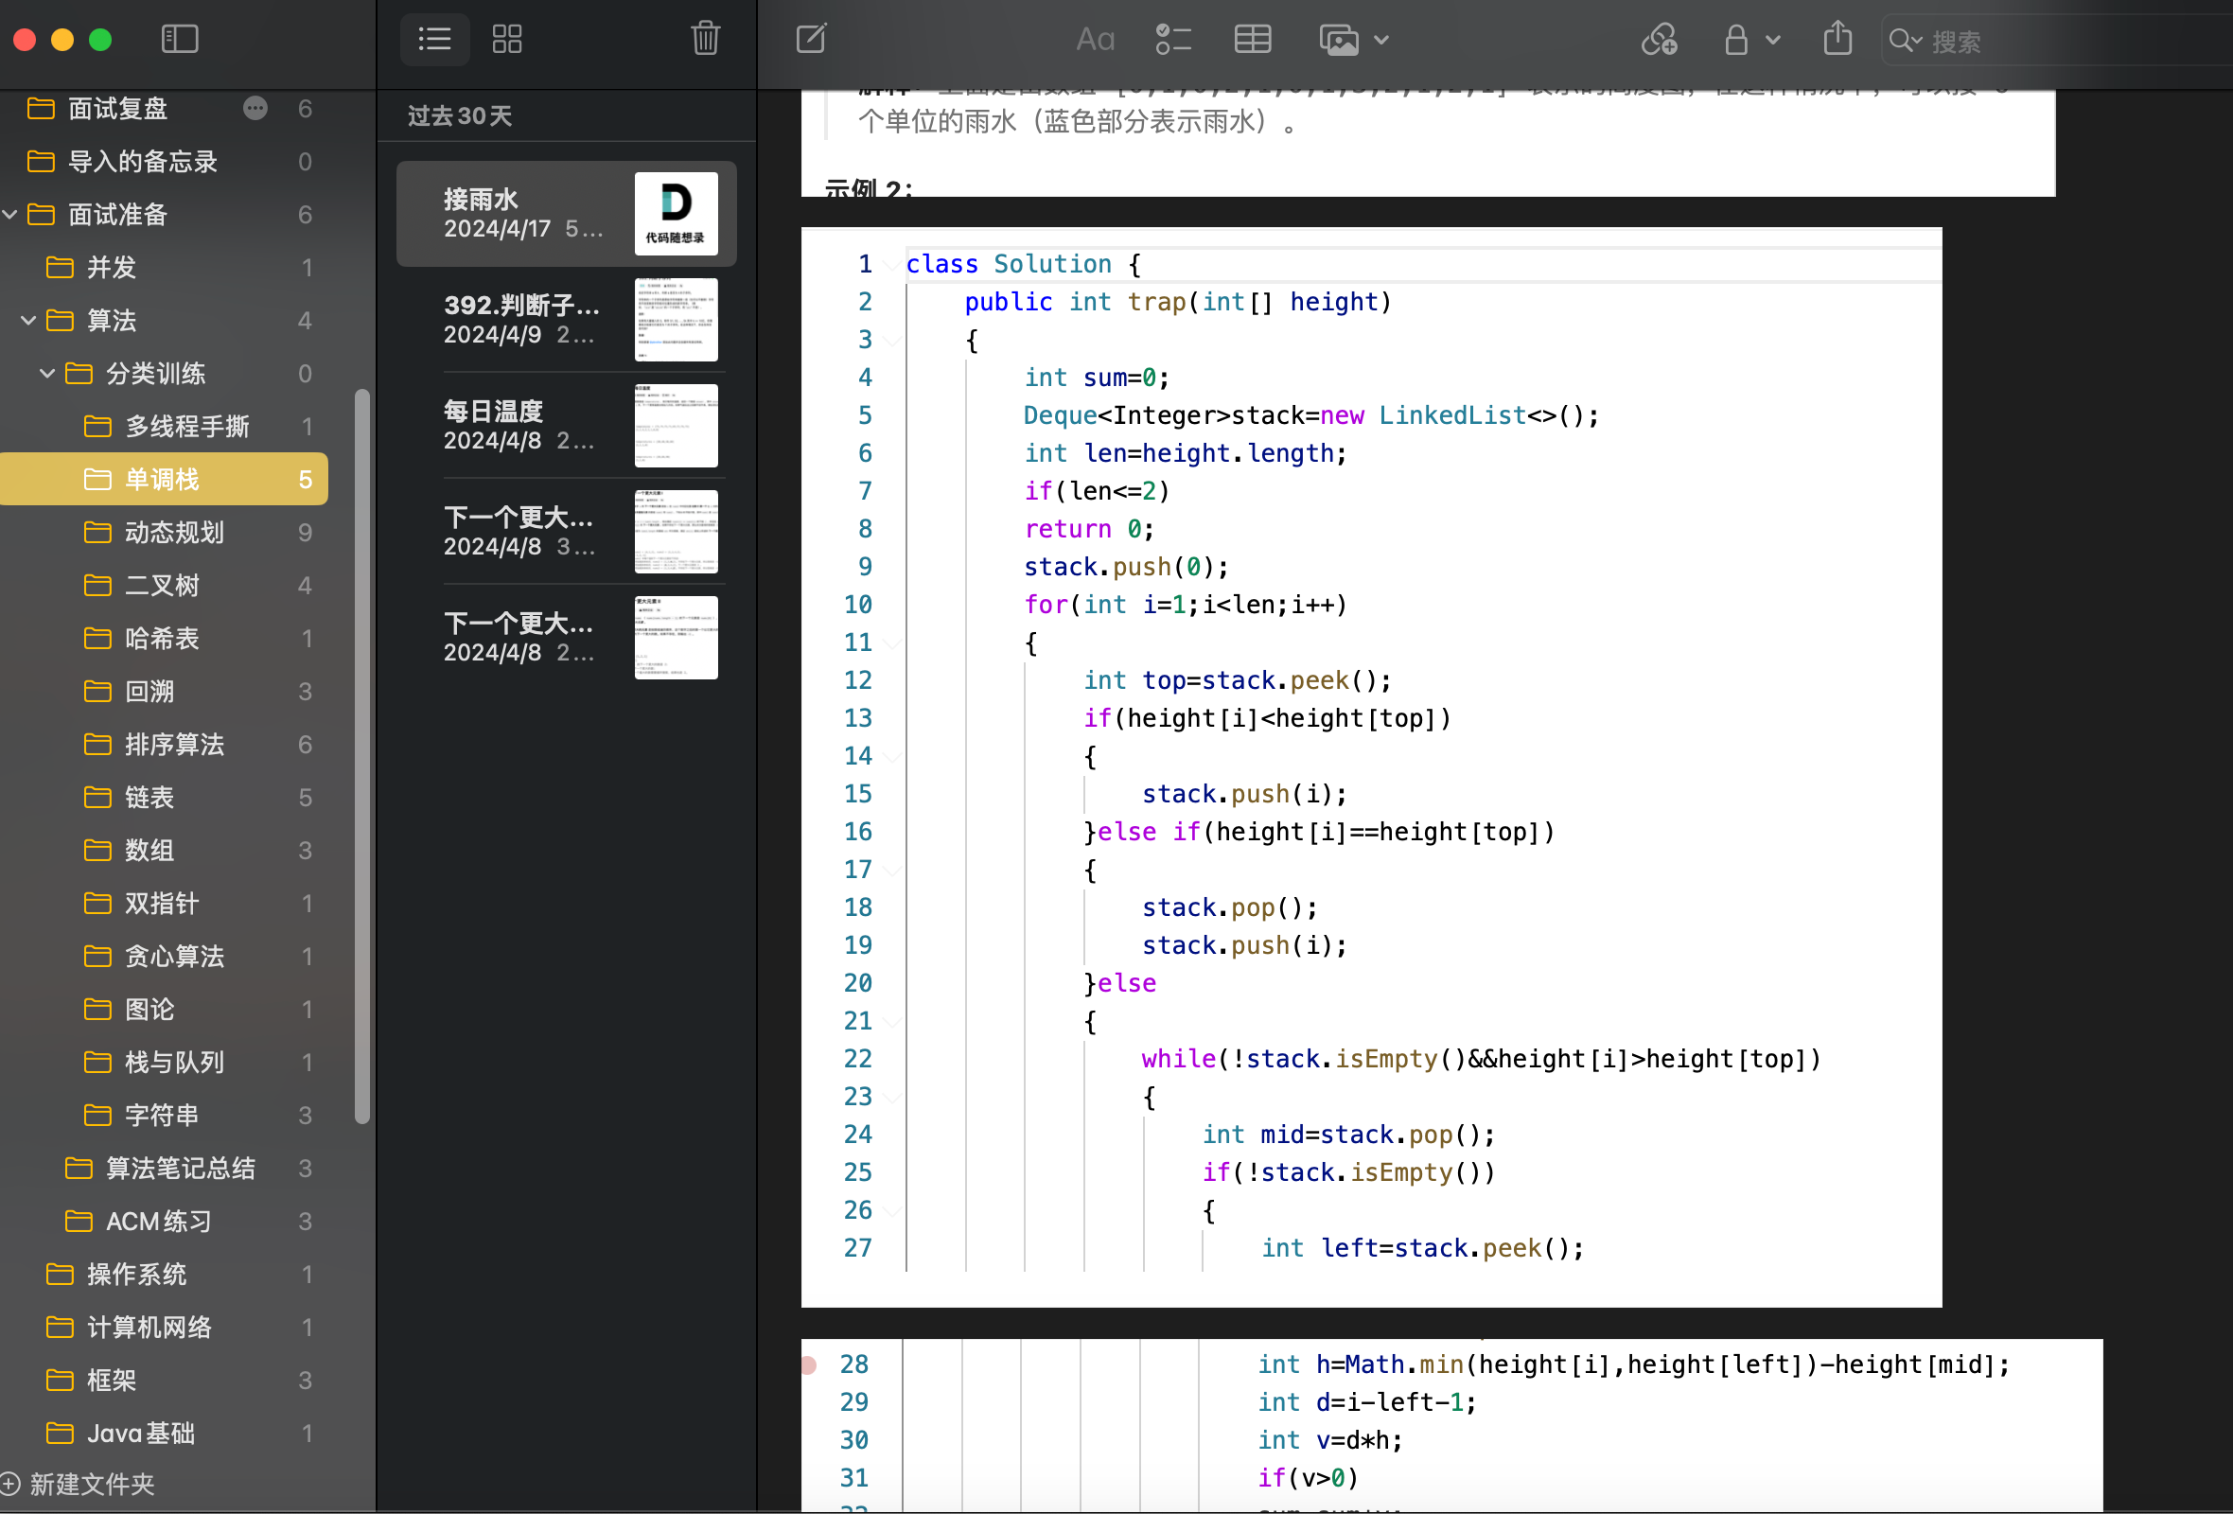Switch to gallery grid view
This screenshot has width=2233, height=1514.
[506, 40]
